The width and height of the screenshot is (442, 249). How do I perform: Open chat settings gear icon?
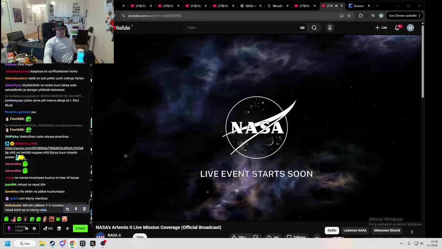point(67,229)
